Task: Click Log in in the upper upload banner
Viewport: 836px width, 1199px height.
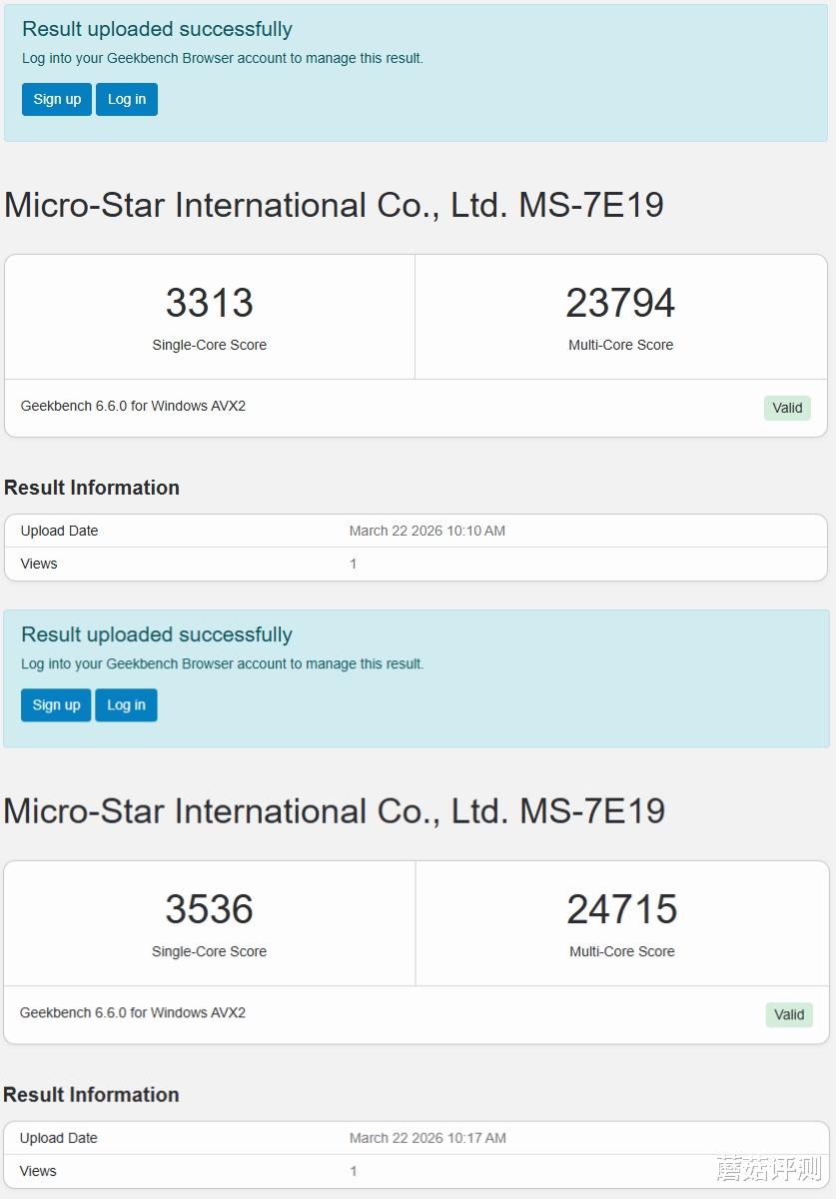Action: click(x=127, y=99)
